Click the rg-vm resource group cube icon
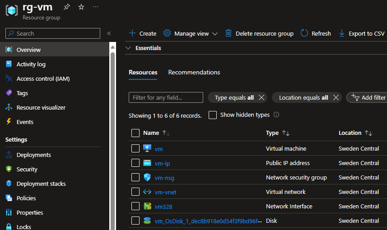Image resolution: width=387 pixels, height=230 pixels. tap(12, 10)
